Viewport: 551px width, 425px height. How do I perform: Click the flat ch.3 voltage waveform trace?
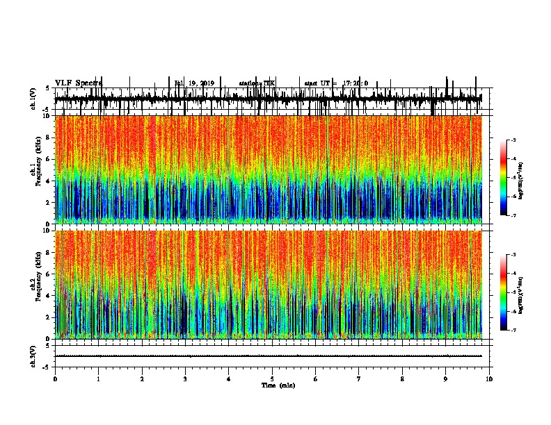coord(268,356)
